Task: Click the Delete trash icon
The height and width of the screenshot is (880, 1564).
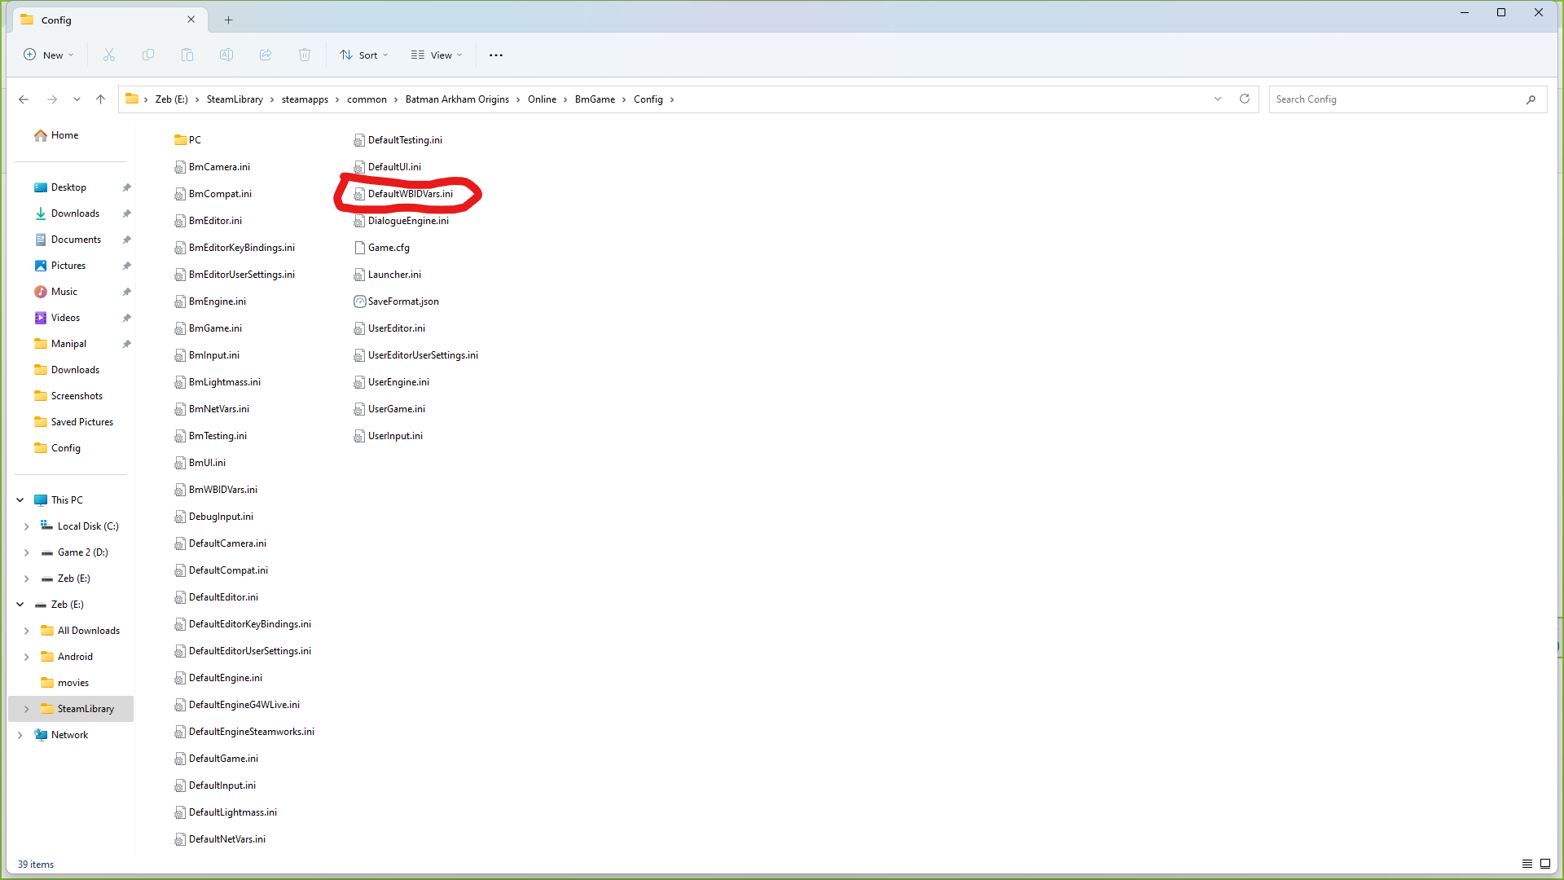Action: coord(305,55)
